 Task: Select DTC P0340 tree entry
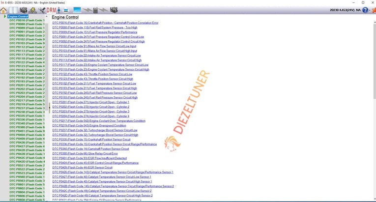click(x=27, y=123)
